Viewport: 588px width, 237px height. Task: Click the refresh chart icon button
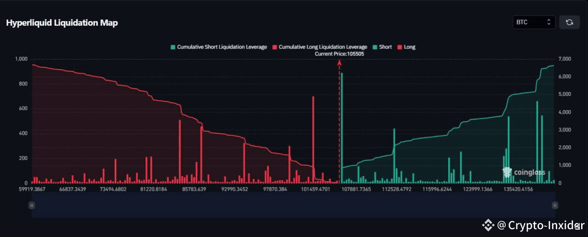coord(570,22)
